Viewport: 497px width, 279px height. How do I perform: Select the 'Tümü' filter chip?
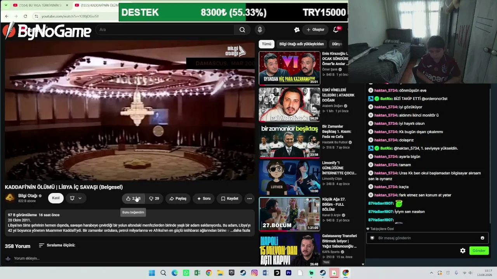(x=266, y=44)
